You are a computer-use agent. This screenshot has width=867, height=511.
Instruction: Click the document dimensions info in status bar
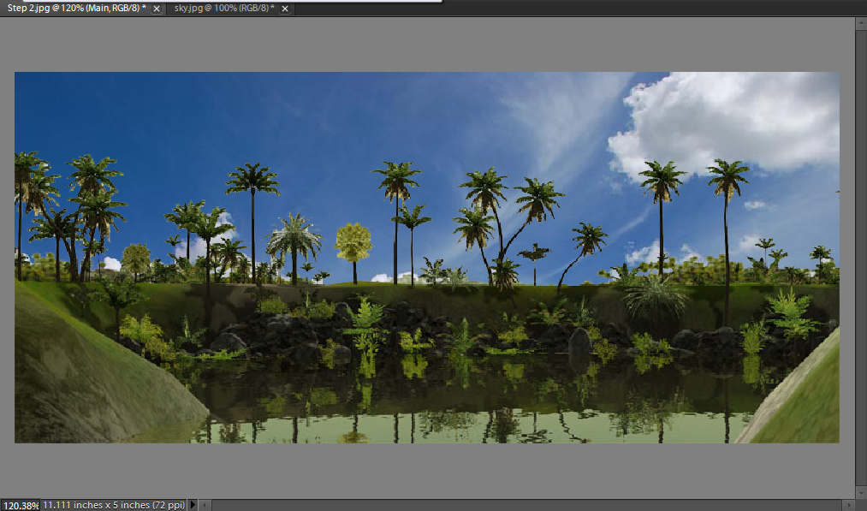pyautogui.click(x=113, y=505)
